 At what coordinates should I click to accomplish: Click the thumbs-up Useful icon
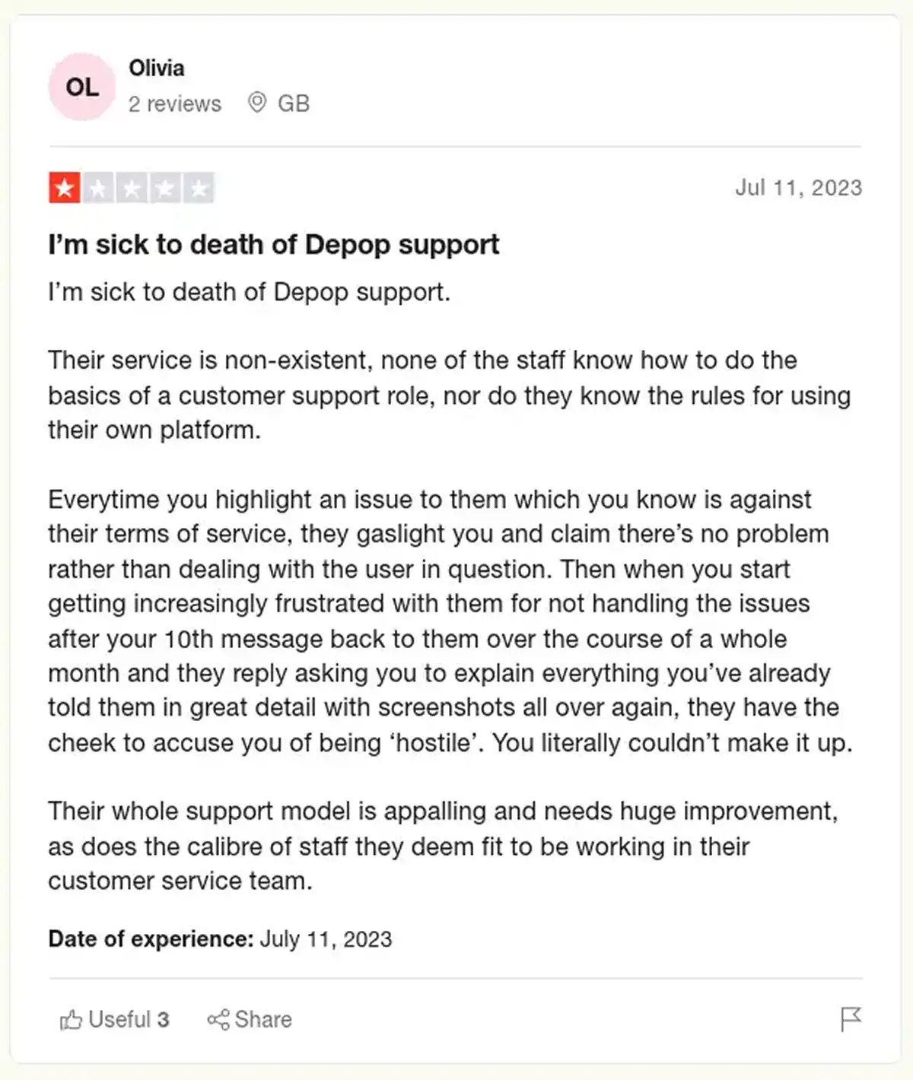tap(72, 1020)
